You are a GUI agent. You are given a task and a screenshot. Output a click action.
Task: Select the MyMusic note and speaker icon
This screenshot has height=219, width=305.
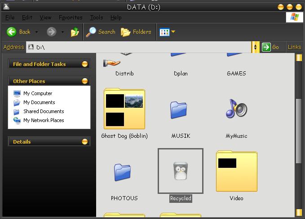pos(236,109)
